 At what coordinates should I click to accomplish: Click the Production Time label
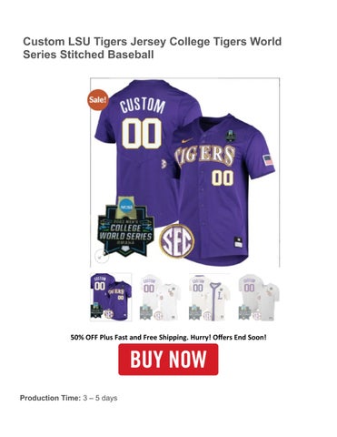pyautogui.click(x=50, y=398)
